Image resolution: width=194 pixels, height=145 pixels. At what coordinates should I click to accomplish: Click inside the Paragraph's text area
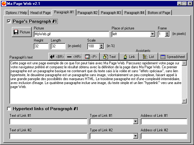pos(96,82)
